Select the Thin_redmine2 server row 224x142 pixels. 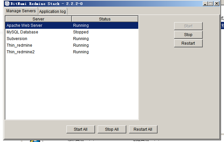tap(72, 52)
